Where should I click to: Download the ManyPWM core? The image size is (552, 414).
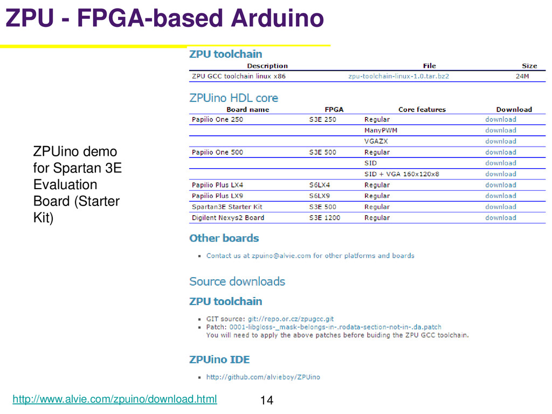coord(501,130)
